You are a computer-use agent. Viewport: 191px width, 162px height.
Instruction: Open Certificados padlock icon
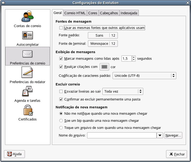coord(28,110)
